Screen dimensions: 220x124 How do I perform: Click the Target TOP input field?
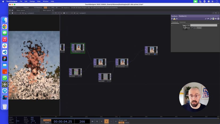(x=204, y=25)
